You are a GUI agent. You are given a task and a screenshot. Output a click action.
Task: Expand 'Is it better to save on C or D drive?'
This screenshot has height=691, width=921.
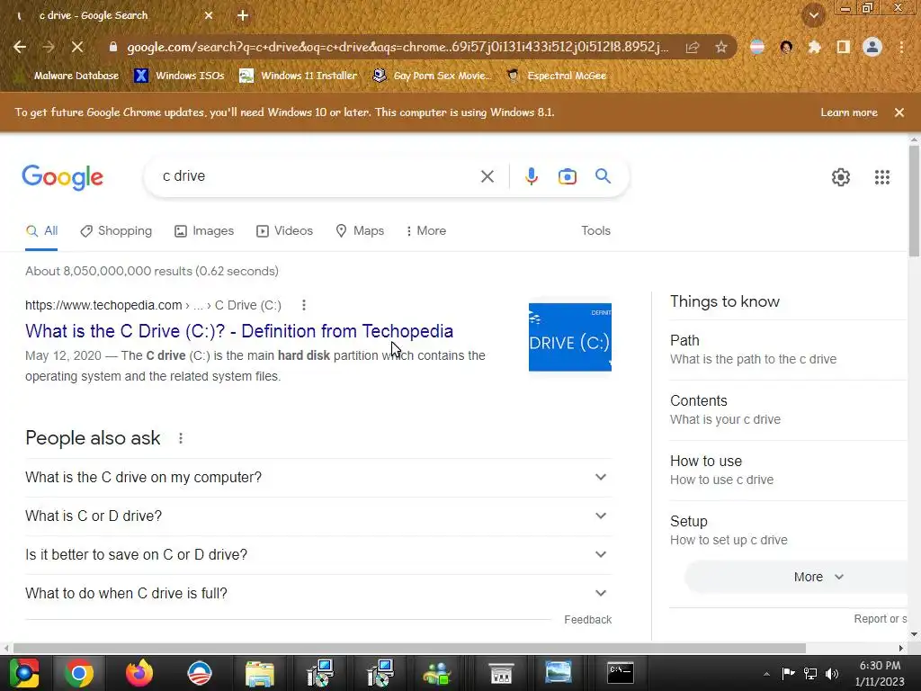317,554
